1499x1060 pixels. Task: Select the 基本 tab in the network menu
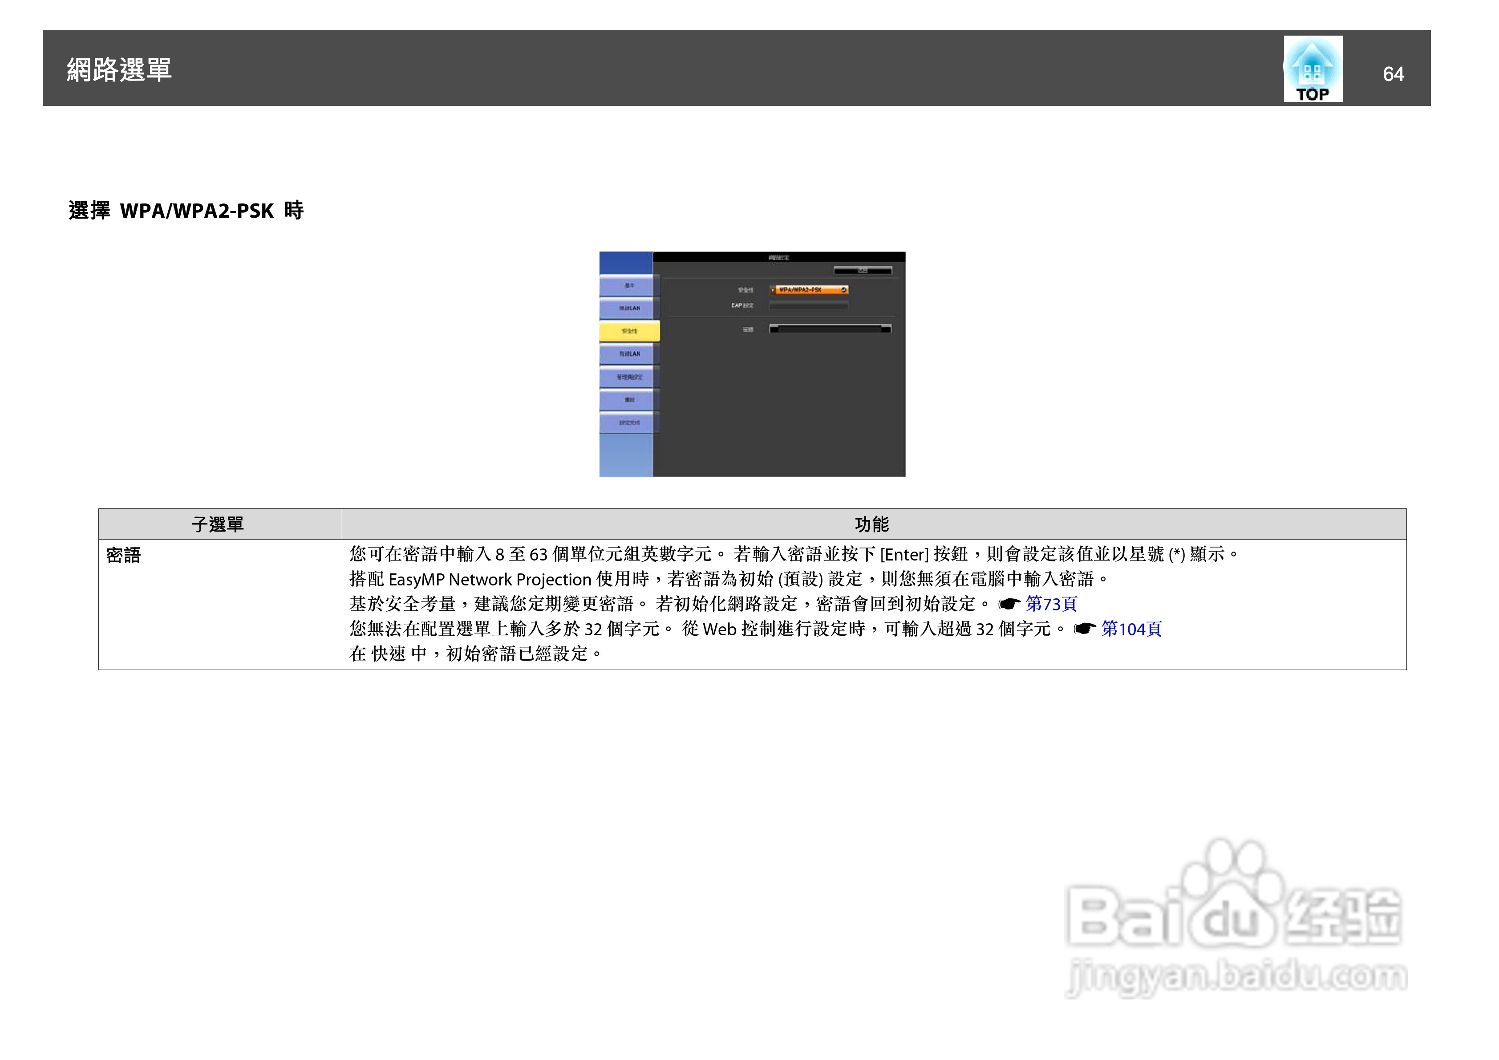point(631,285)
